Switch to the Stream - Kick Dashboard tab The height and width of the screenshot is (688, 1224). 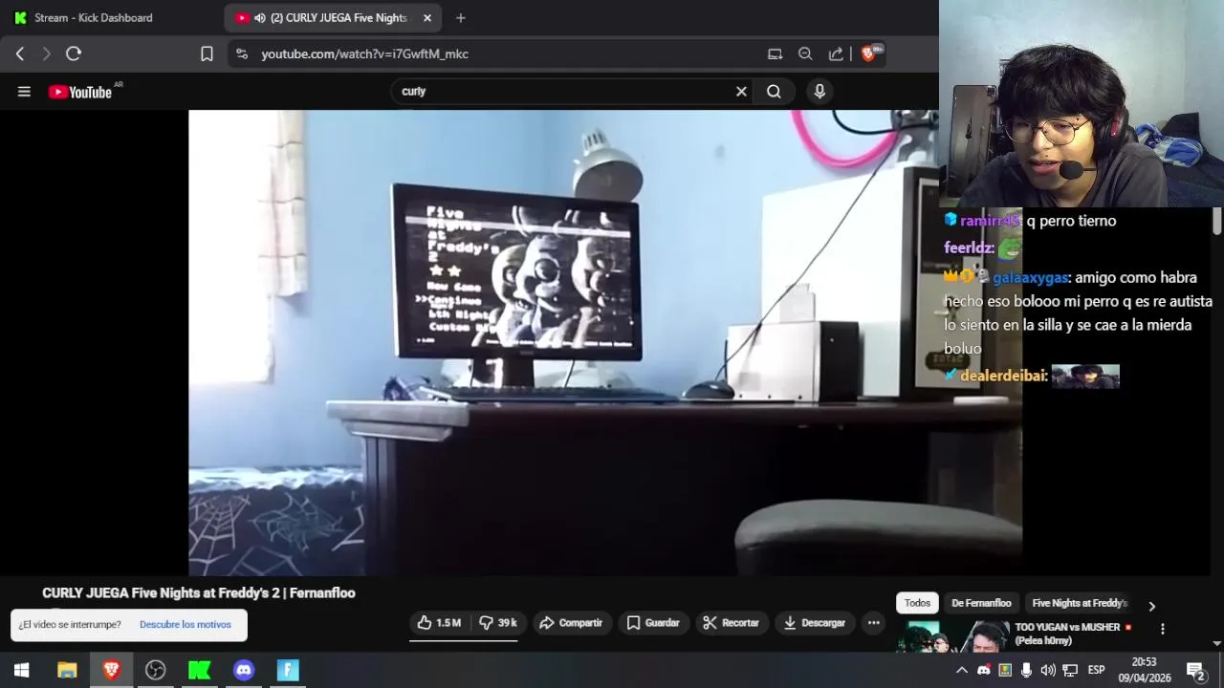coord(94,17)
